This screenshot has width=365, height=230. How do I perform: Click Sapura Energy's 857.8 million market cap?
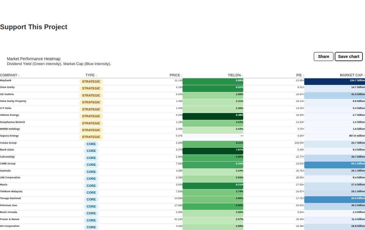click(x=357, y=136)
